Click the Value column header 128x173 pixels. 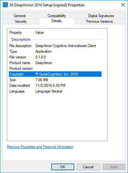(67, 33)
